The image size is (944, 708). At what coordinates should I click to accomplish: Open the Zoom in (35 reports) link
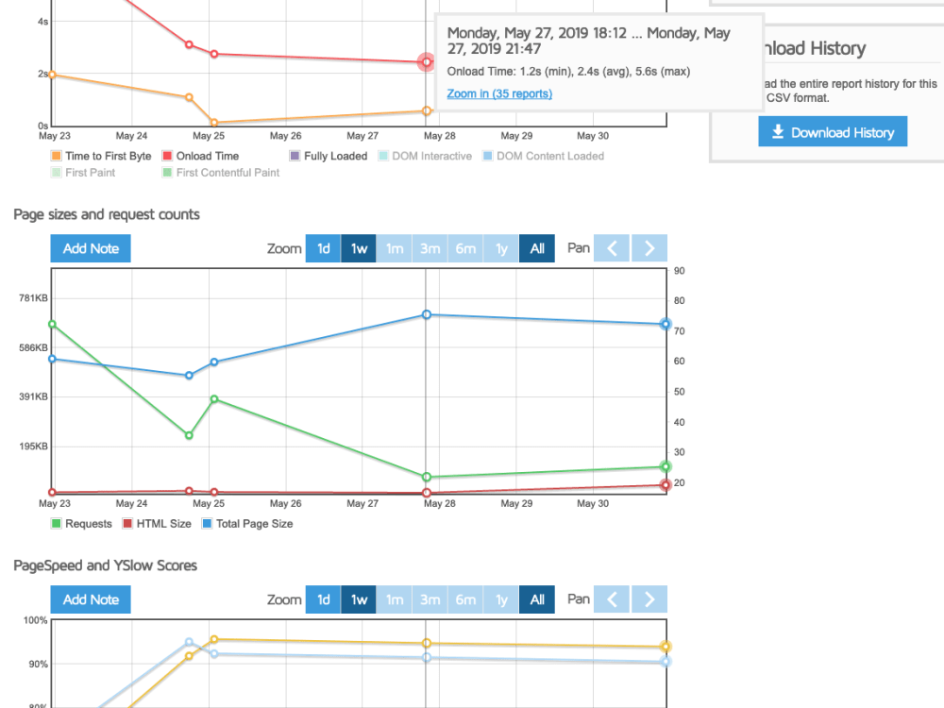click(499, 93)
